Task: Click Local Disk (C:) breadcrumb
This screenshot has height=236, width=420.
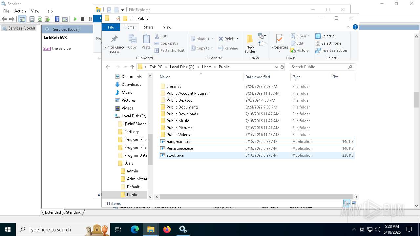Action: pos(182,67)
